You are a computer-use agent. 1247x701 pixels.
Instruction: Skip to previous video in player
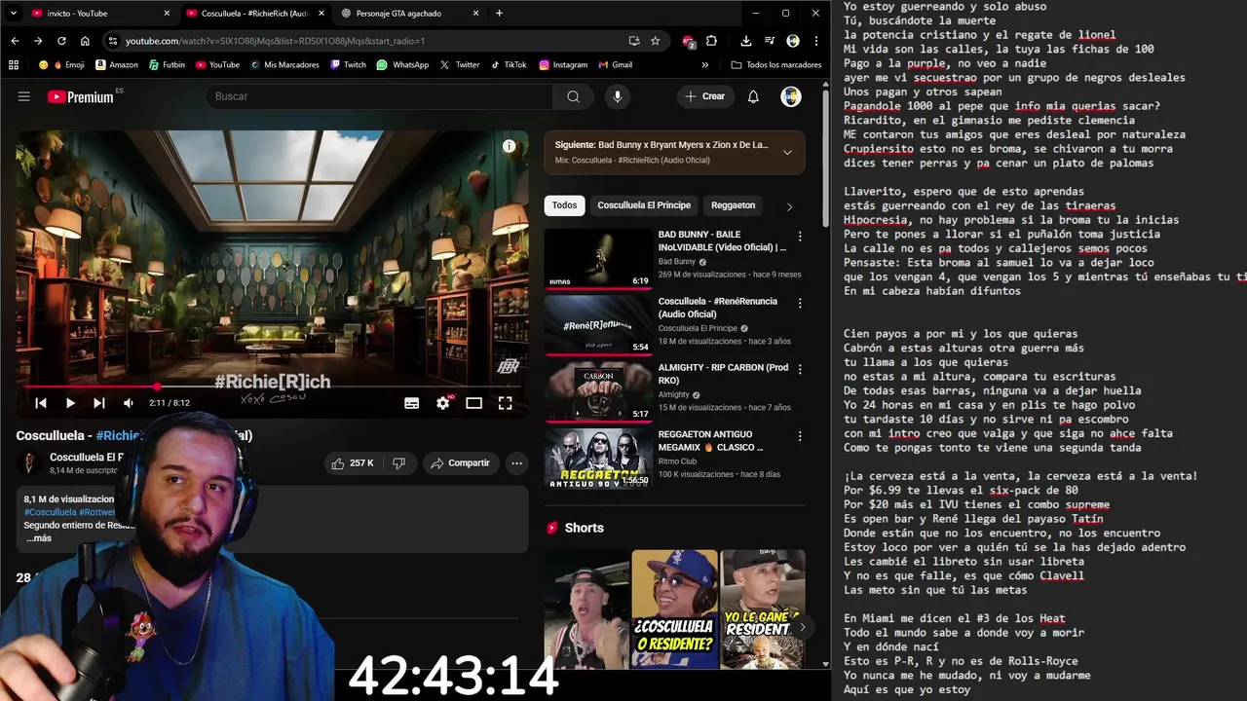tap(41, 403)
